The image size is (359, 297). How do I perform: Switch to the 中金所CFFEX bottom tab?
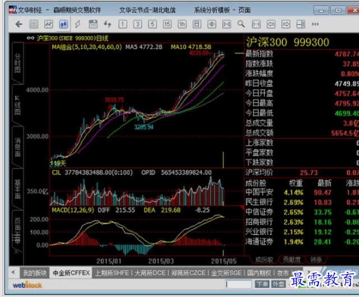[x=71, y=273]
